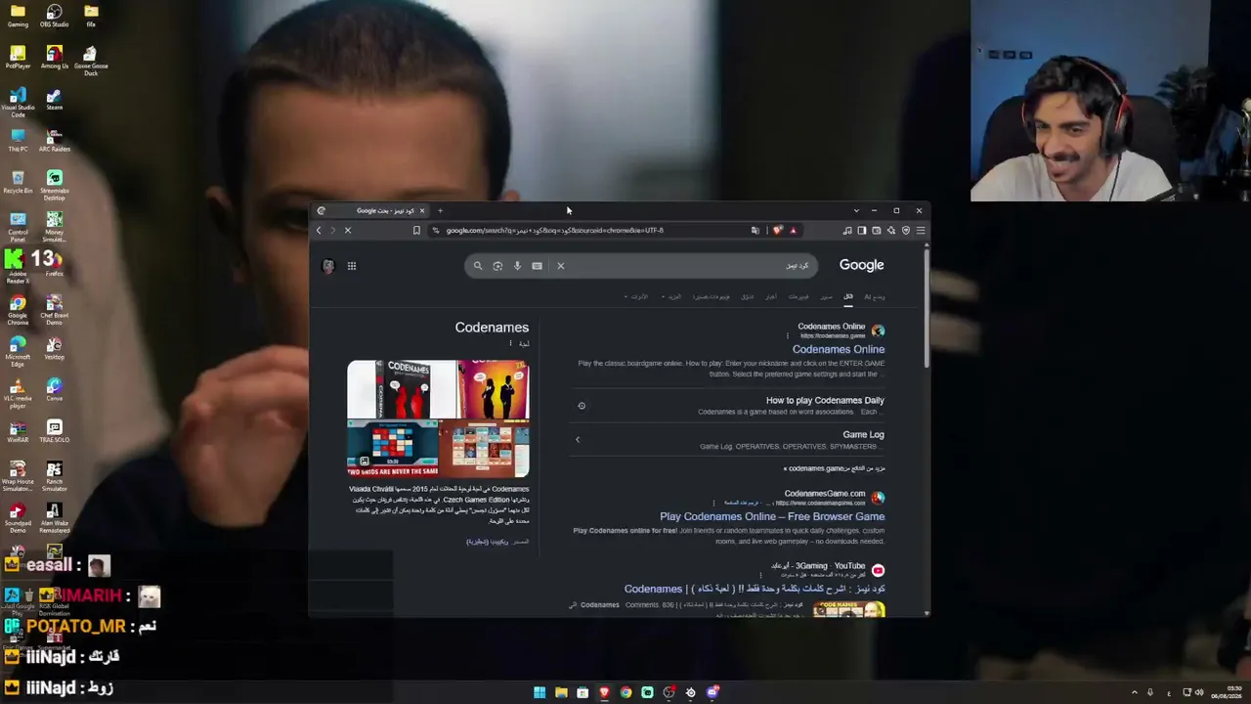Open the browser hamburger menu
The width and height of the screenshot is (1251, 704).
click(920, 231)
